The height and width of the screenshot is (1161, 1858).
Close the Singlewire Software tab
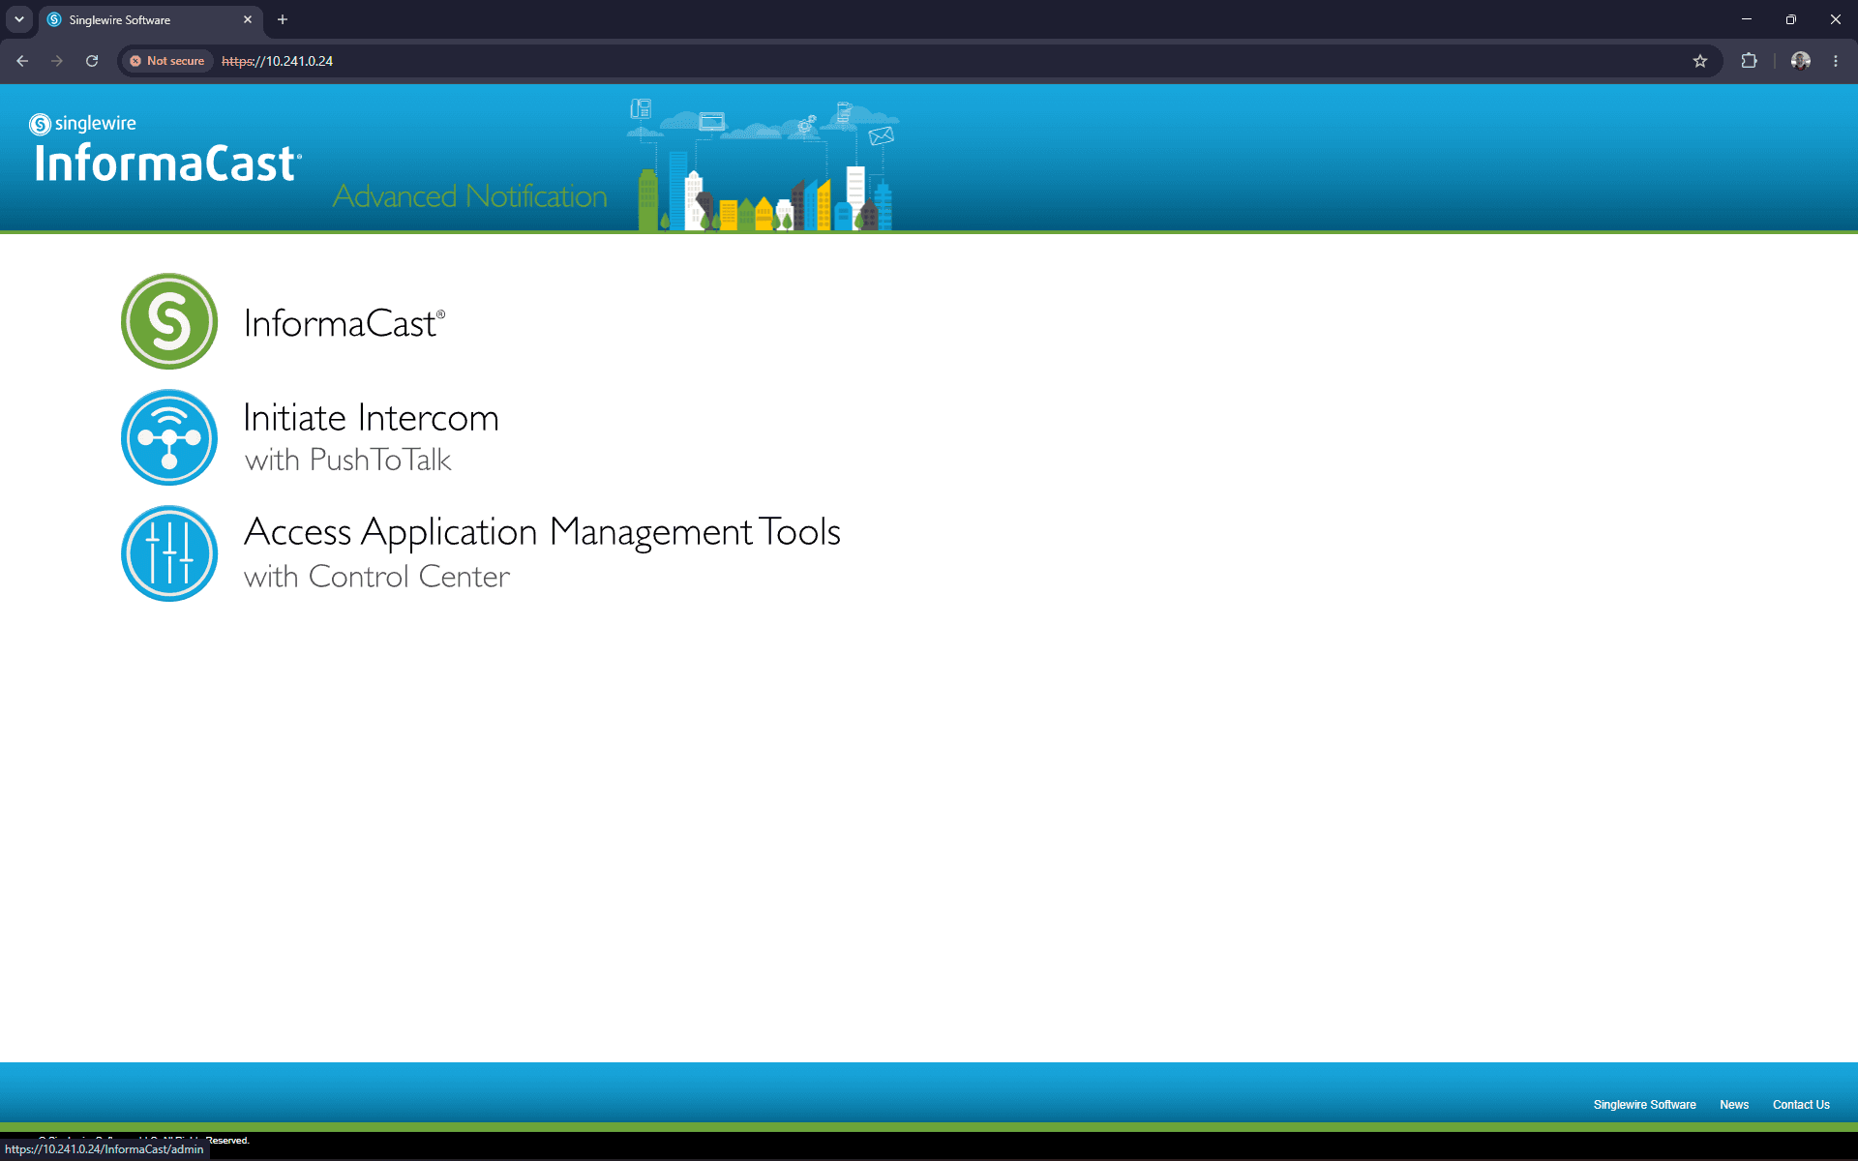click(x=248, y=19)
